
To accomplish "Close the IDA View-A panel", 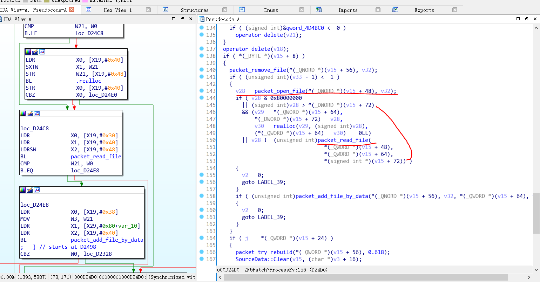I will 191,19.
